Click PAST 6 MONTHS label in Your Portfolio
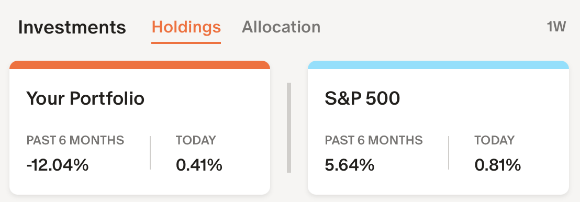Screen dimensions: 580x202 pyautogui.click(x=75, y=140)
